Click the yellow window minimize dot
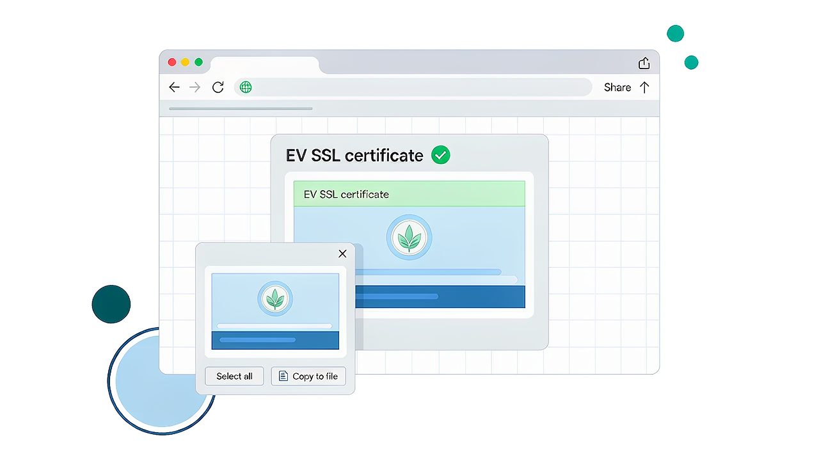Image resolution: width=819 pixels, height=461 pixels. 185,62
